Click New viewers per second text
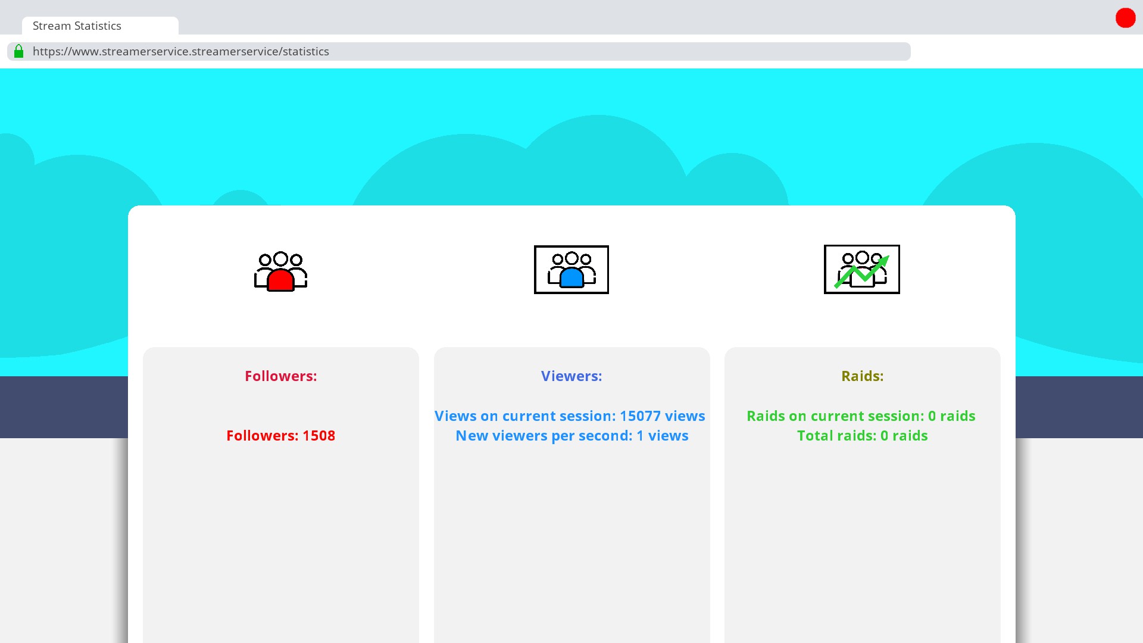Viewport: 1143px width, 643px height. tap(571, 436)
